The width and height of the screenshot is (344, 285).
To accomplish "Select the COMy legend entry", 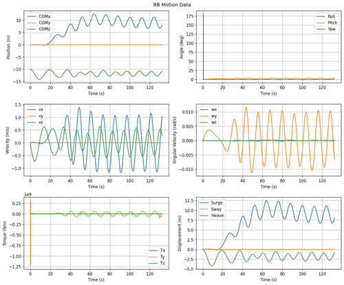I will click(x=39, y=23).
